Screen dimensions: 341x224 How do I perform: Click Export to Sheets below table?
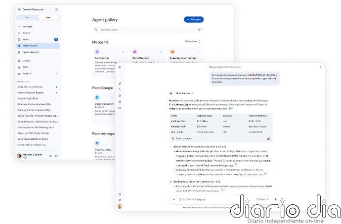pyautogui.click(x=182, y=138)
